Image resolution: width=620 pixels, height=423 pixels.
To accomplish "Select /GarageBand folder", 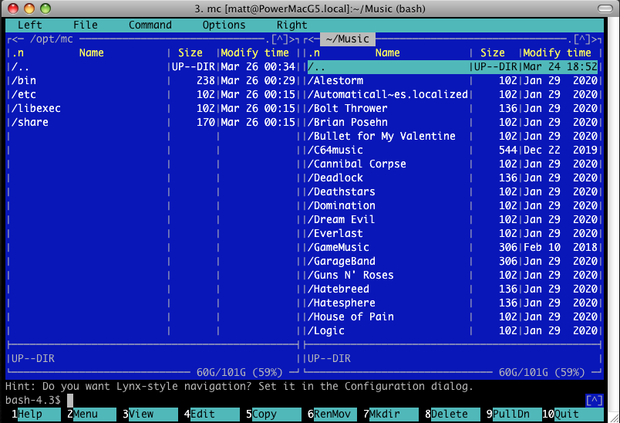I will point(453,261).
